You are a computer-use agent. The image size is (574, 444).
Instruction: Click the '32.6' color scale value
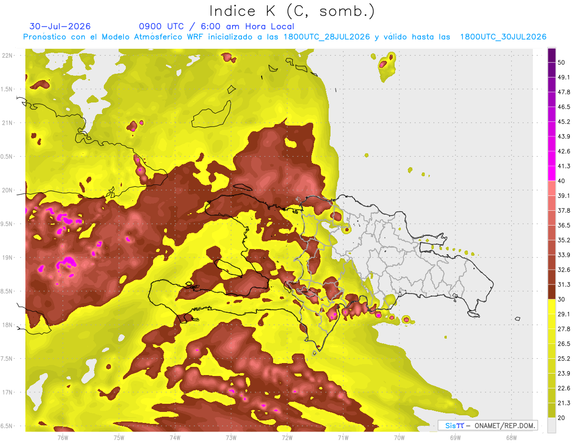[x=564, y=270]
